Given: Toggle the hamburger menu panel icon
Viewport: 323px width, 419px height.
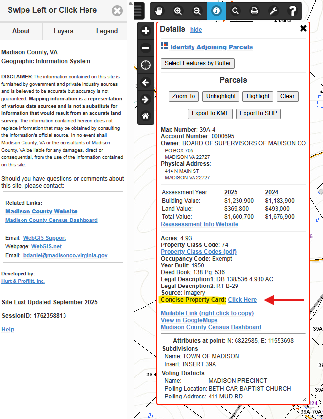Looking at the screenshot, I should 139,11.
